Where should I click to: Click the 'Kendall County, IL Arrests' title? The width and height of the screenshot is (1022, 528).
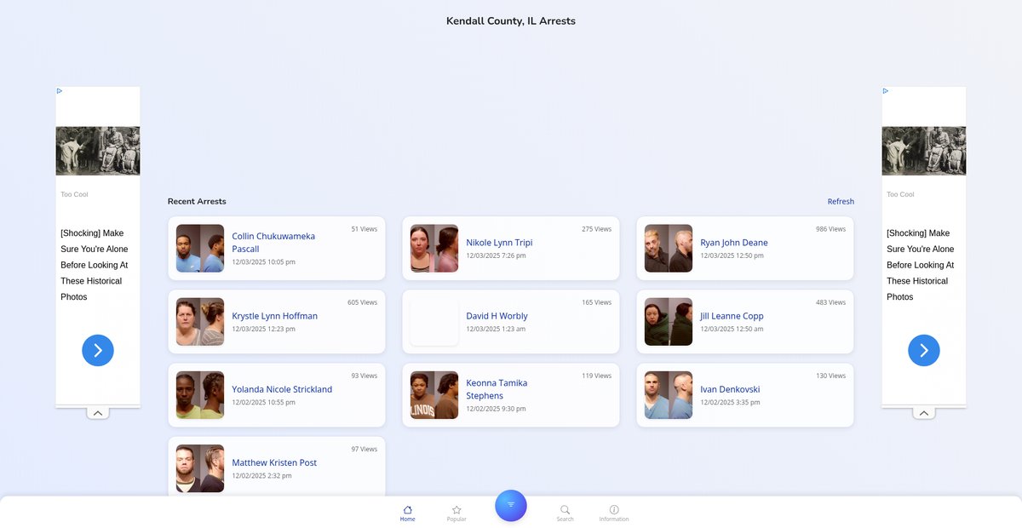coord(511,21)
